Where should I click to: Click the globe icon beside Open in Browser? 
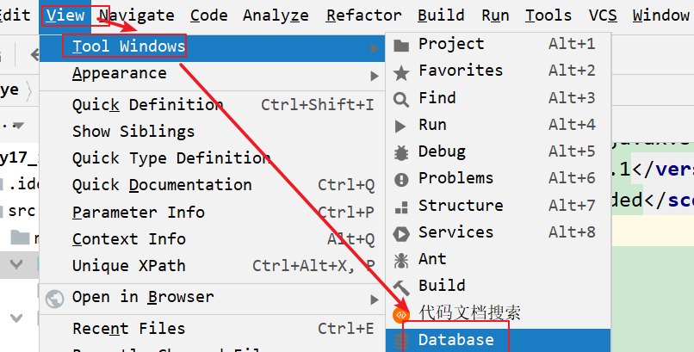(x=55, y=298)
